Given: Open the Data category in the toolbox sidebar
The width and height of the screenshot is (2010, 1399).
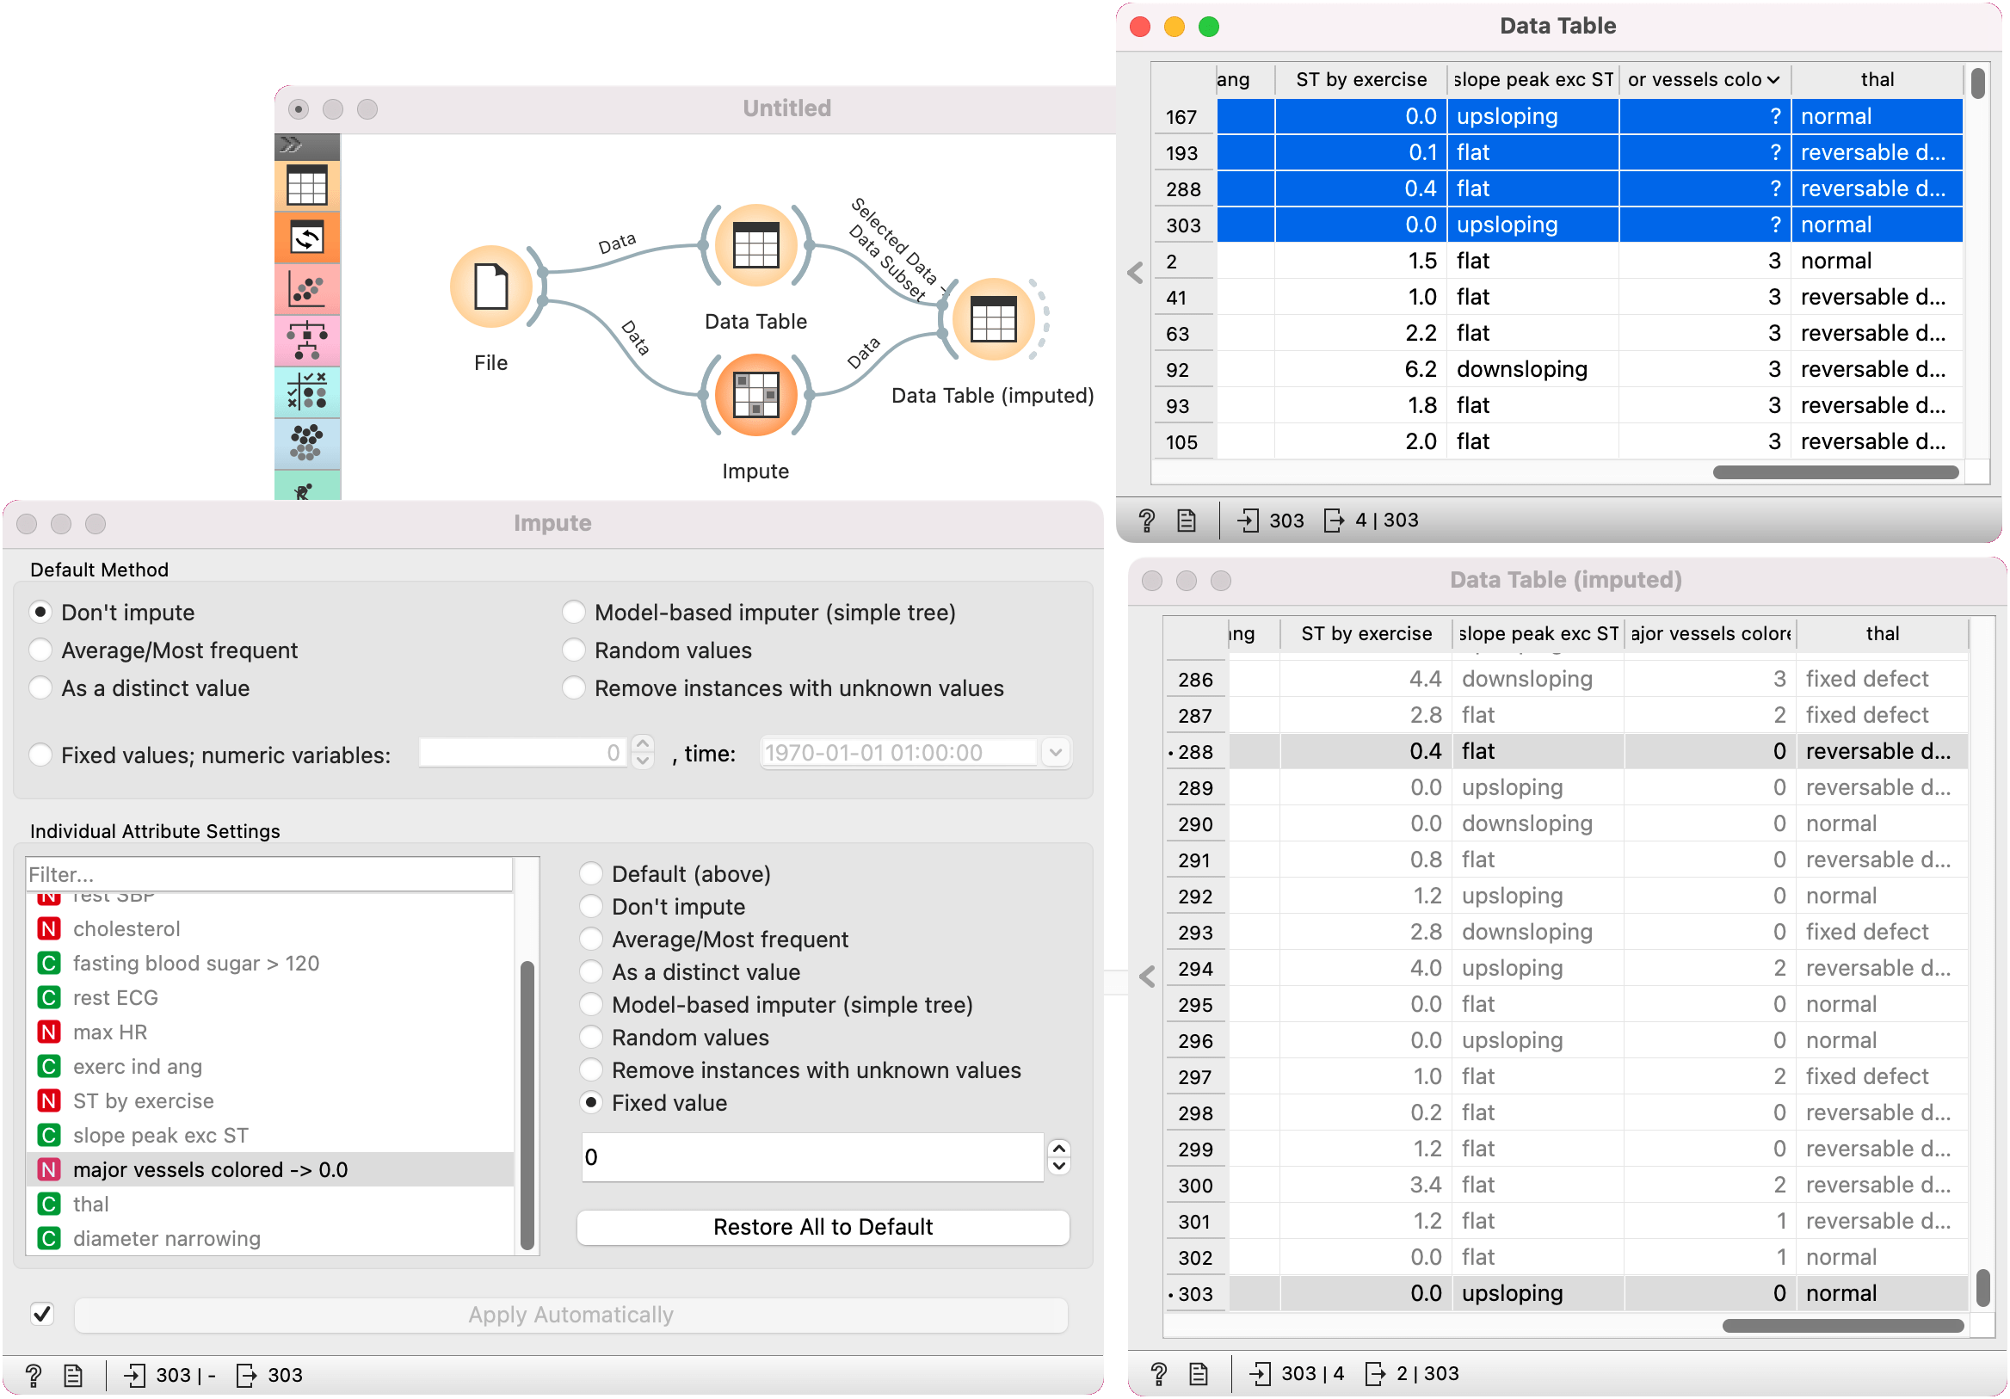Looking at the screenshot, I should coord(307,186).
